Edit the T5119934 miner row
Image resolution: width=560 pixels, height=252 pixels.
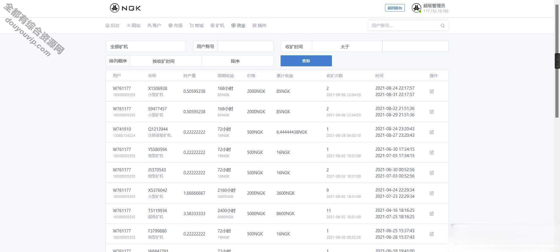(x=432, y=214)
